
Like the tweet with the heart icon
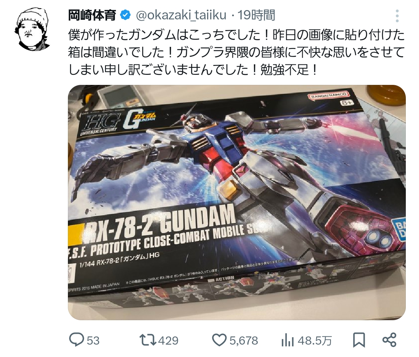click(219, 340)
